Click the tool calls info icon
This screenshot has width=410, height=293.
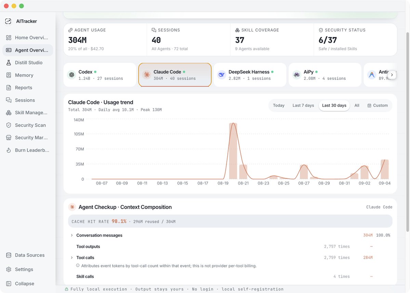(78, 266)
